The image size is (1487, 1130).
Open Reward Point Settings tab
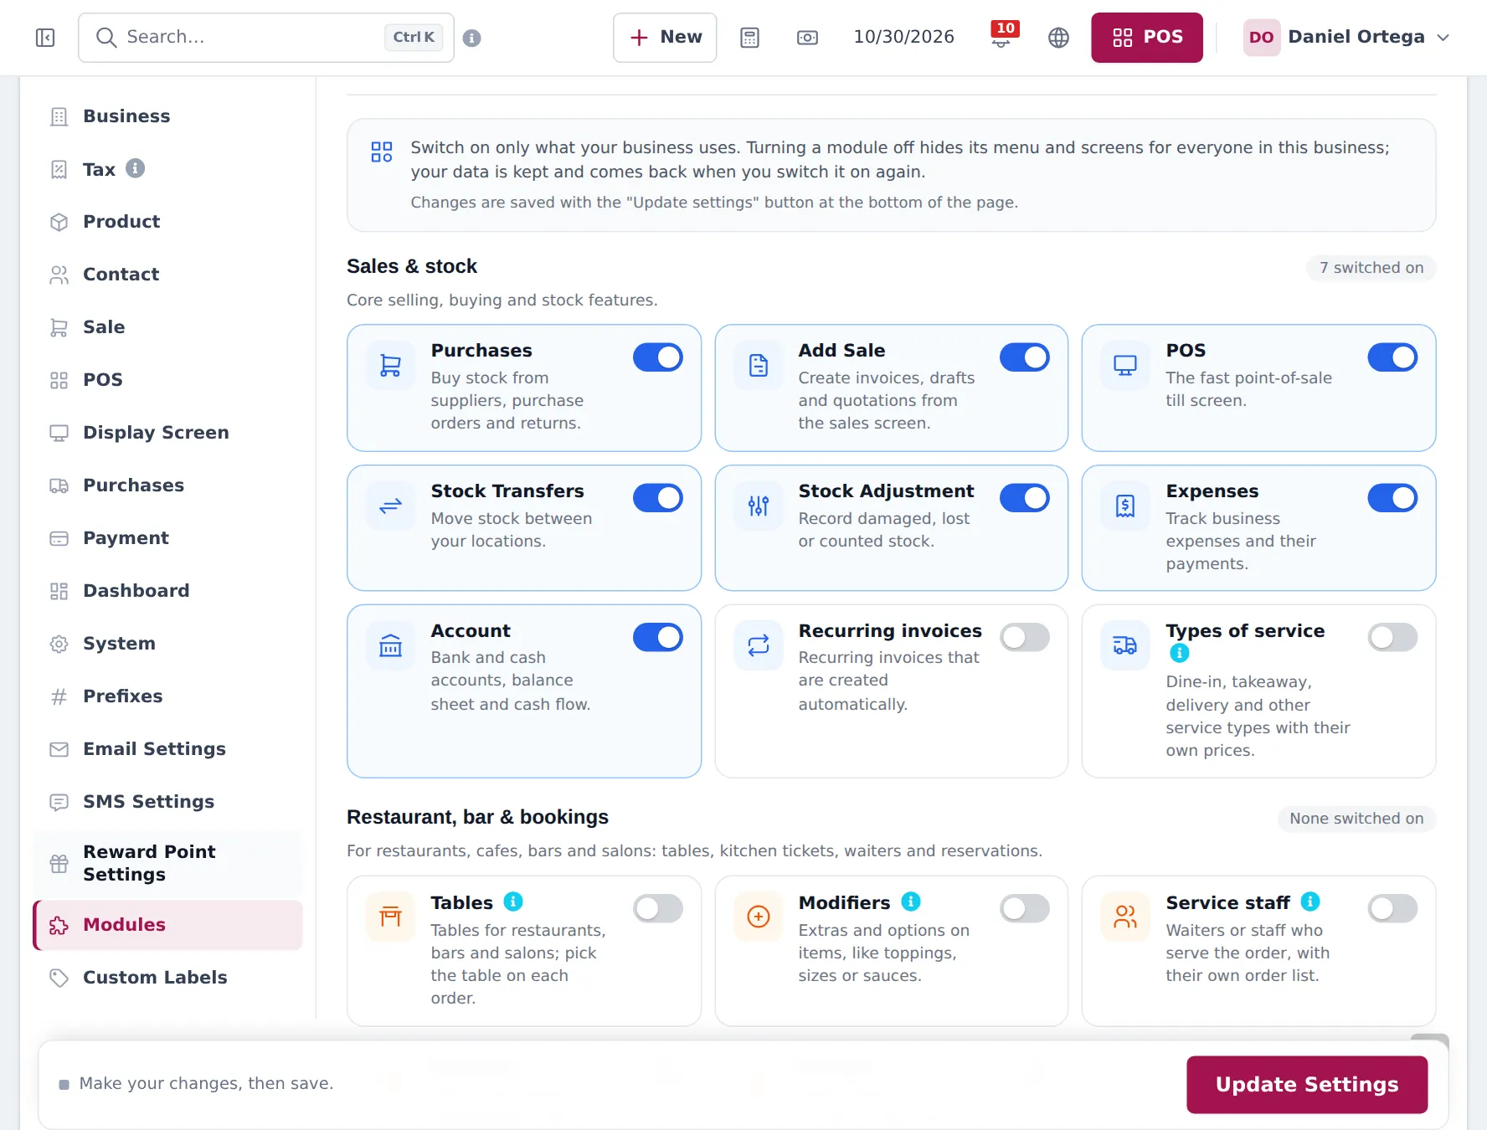click(167, 863)
